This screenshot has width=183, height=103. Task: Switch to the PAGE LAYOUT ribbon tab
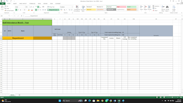(x=23, y=3)
